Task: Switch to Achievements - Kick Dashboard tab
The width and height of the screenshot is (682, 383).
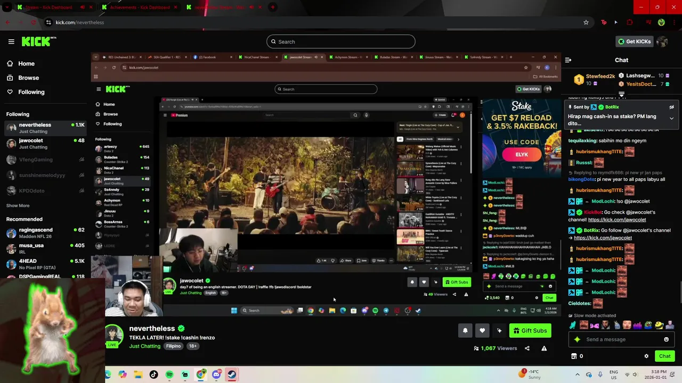Action: (140, 7)
